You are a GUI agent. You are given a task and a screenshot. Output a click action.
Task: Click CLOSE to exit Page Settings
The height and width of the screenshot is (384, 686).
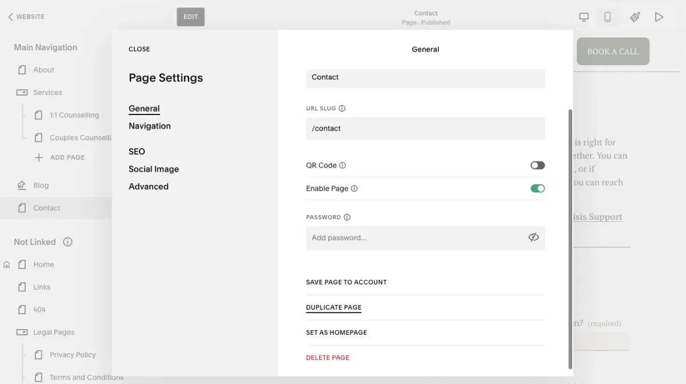tap(139, 49)
